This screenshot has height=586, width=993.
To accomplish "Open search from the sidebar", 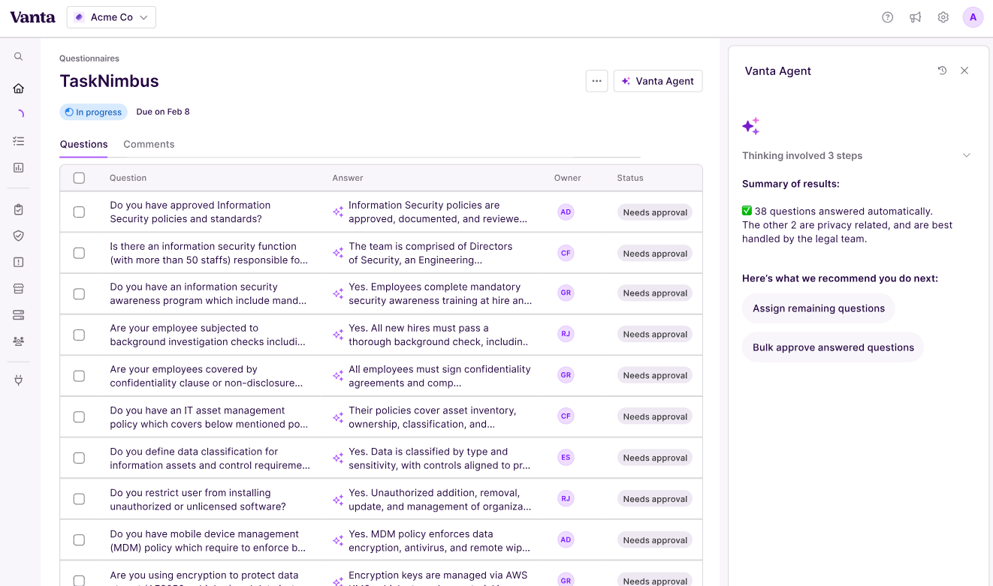I will [x=18, y=56].
